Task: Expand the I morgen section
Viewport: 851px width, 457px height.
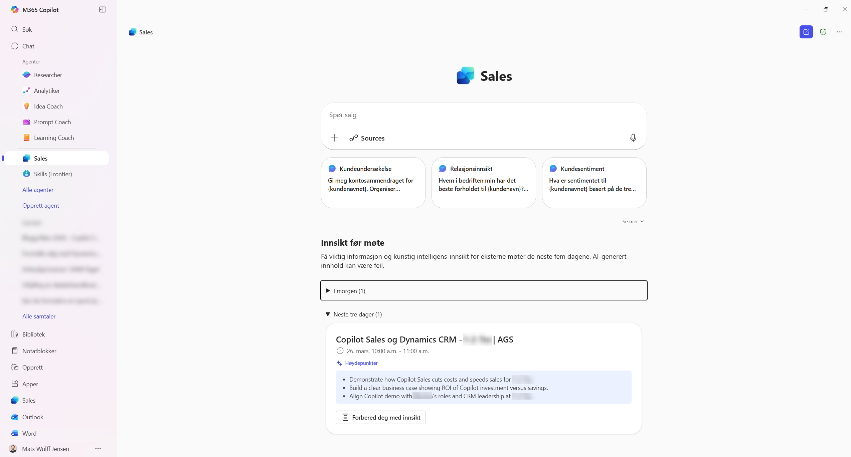Action: [x=349, y=291]
